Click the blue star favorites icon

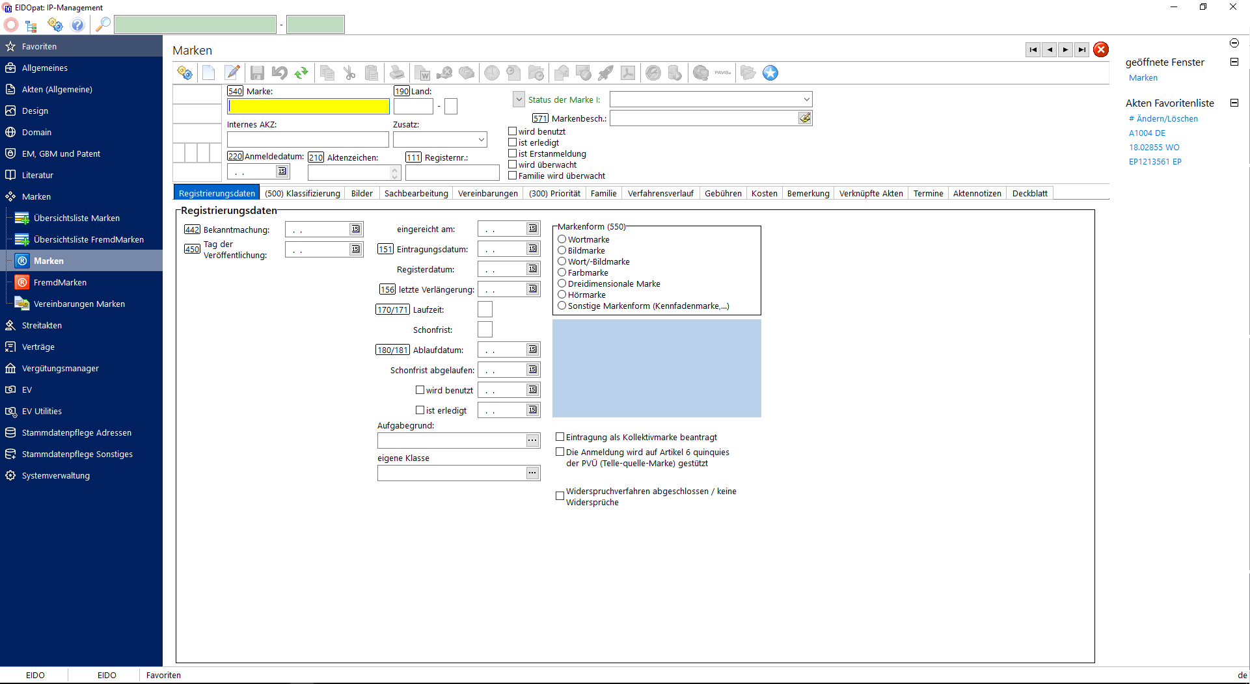(x=770, y=73)
